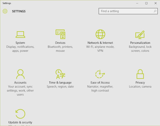
Task: Click 'Bluetooth, printers, mouse' description
Action: click(x=60, y=49)
